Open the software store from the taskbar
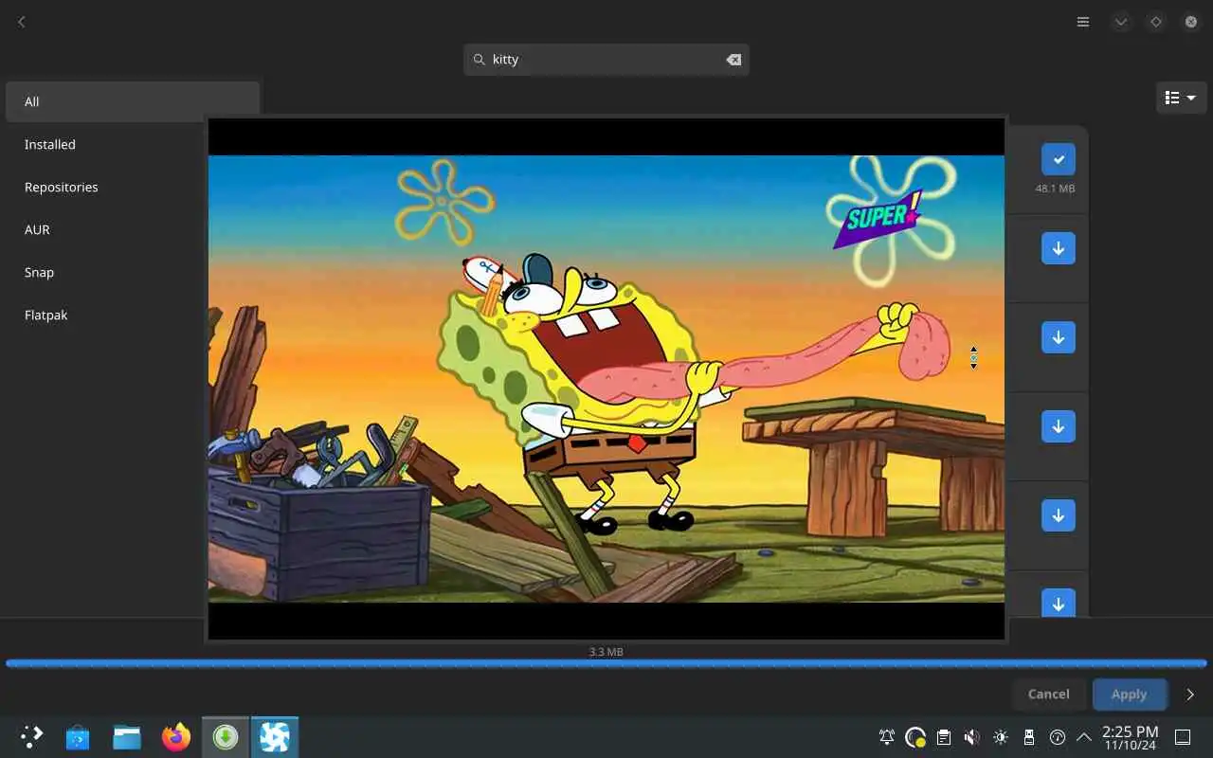 coord(78,736)
